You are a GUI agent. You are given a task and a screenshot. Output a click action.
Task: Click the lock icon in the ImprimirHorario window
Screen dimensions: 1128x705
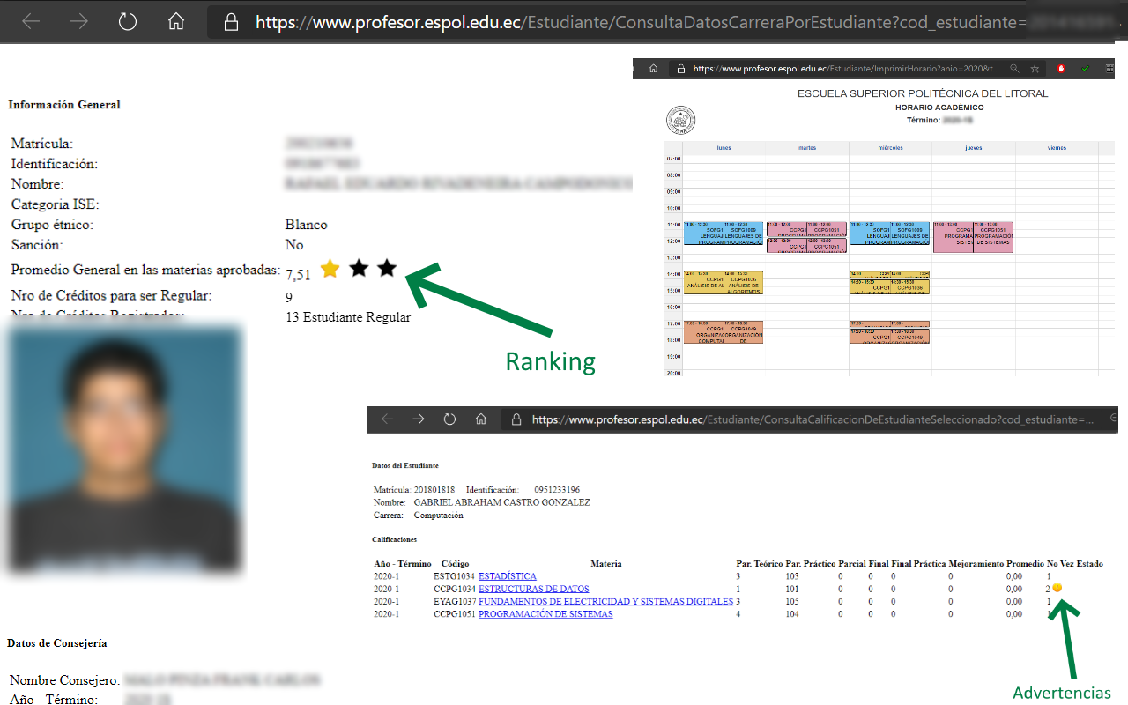coord(680,68)
